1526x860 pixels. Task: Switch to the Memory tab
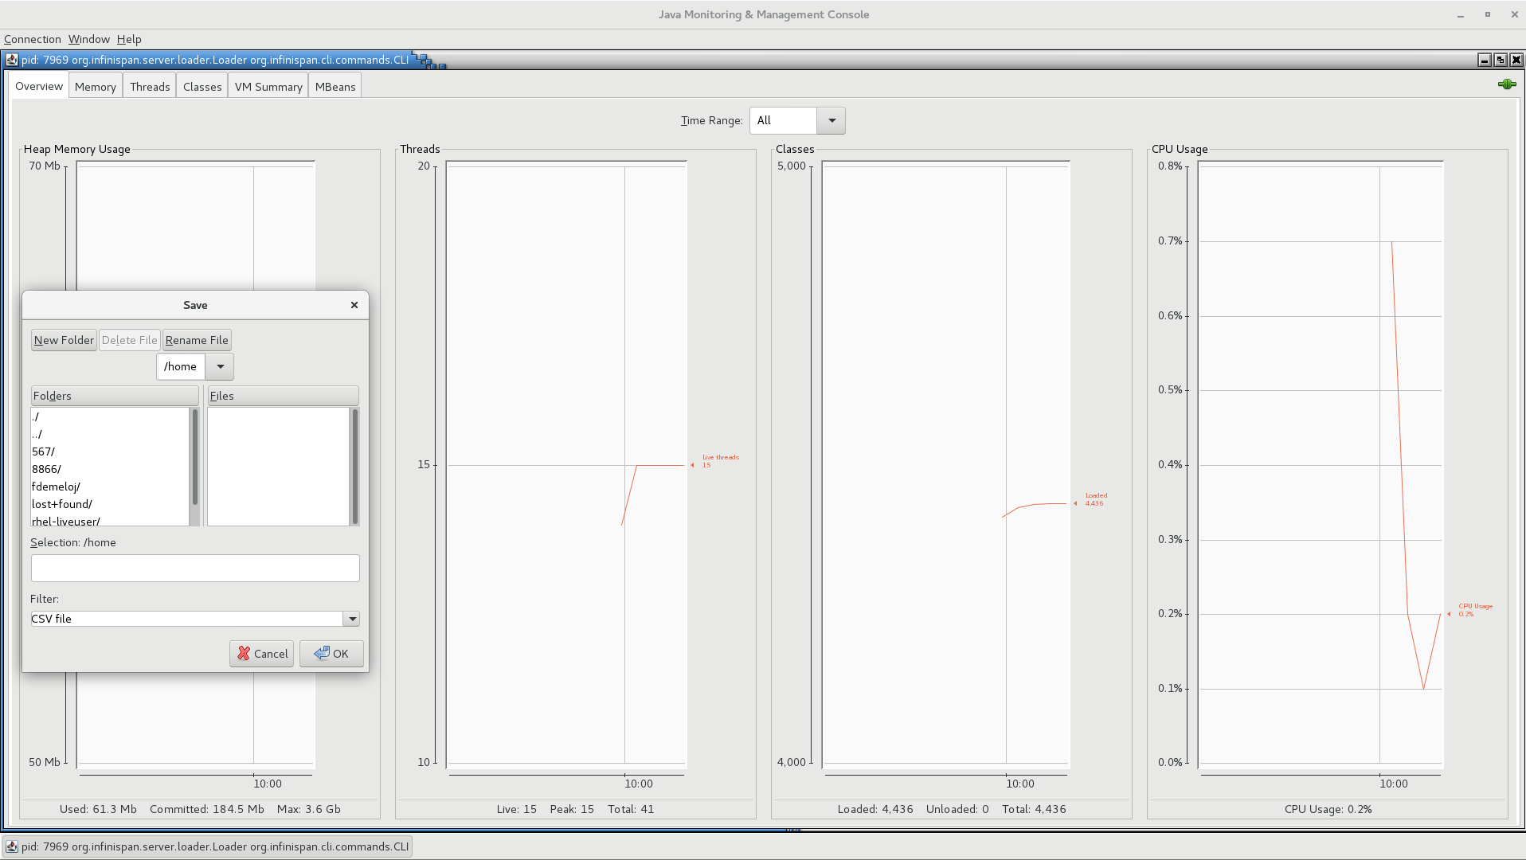point(96,87)
